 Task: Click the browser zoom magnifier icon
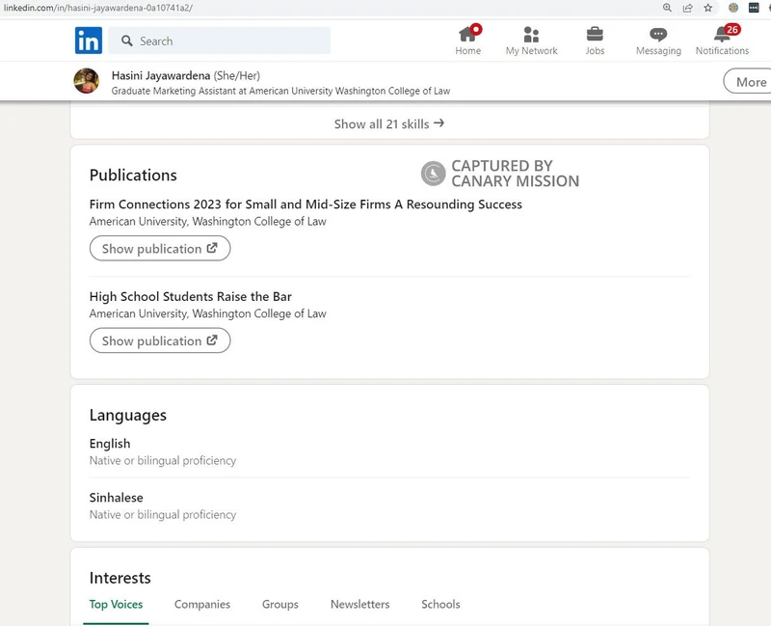click(x=667, y=8)
